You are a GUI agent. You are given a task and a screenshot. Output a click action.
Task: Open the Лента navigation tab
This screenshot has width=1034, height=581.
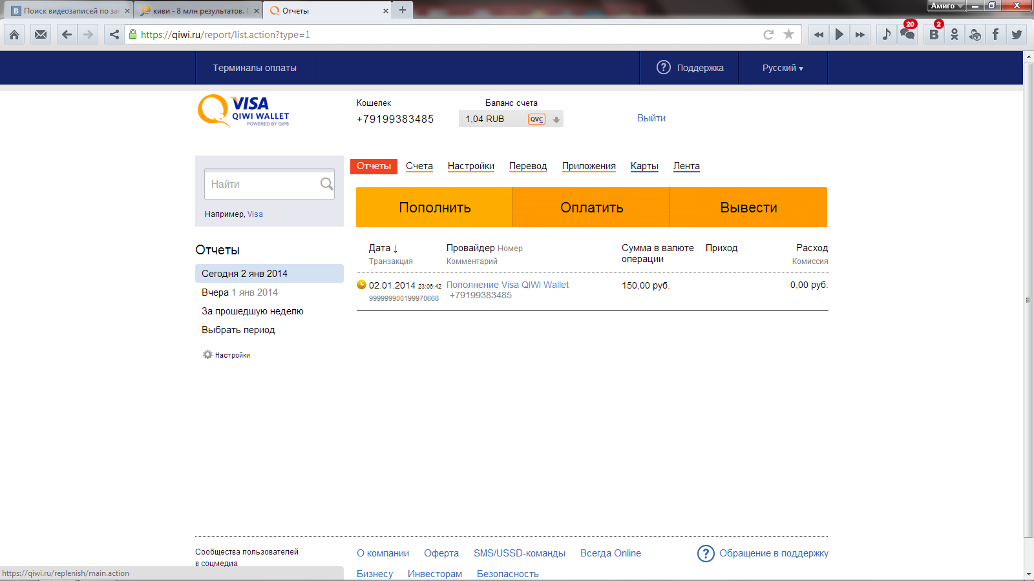click(x=686, y=166)
